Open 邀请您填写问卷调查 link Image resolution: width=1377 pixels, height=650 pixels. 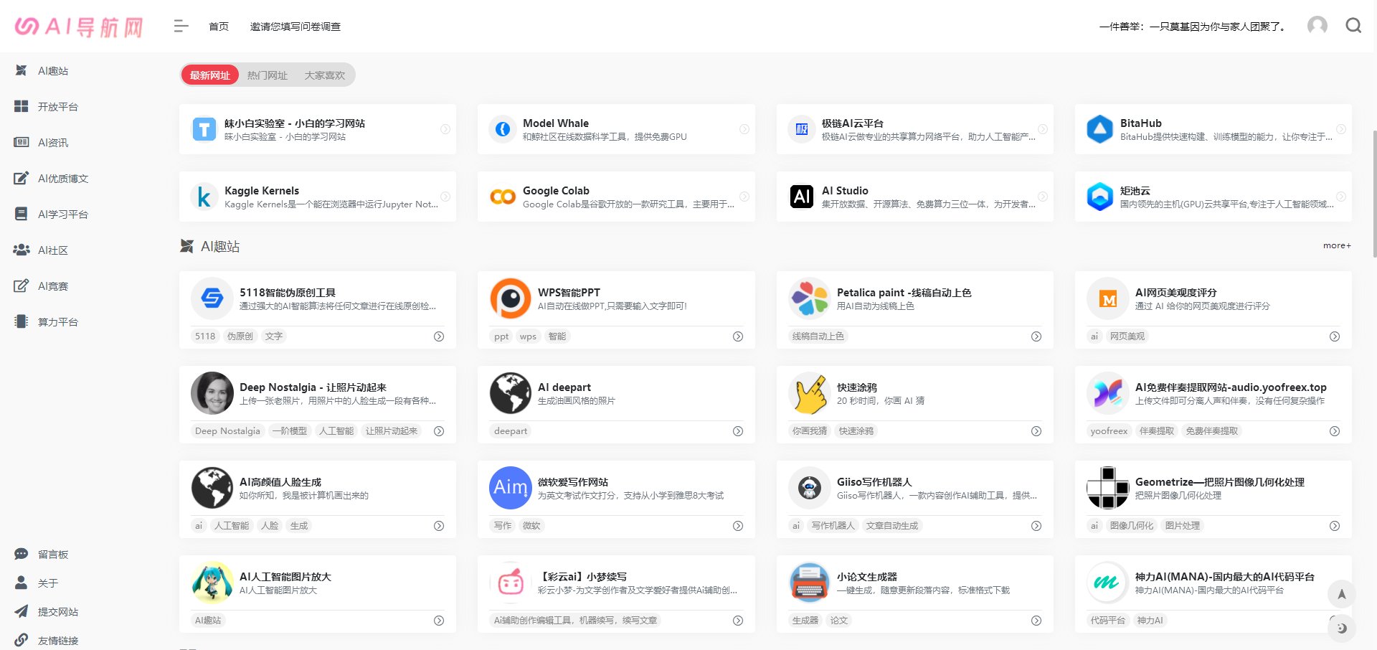(x=295, y=27)
